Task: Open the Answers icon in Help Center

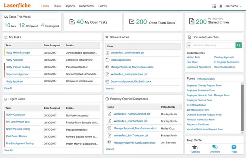Action: [x=215, y=147]
